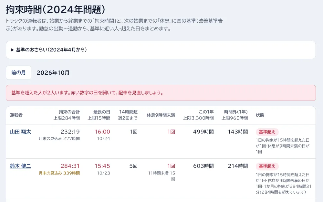Viewport: 323px width, 202px height.
Task: Click 山田 翔太's total 232:19
Action: [x=70, y=132]
